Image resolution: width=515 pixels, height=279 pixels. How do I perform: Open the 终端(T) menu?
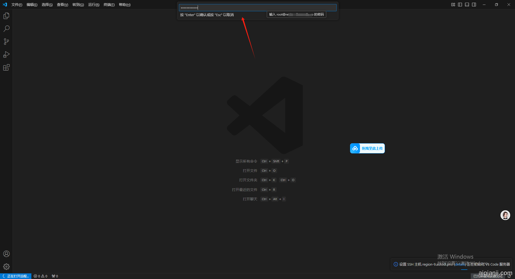pos(109,5)
